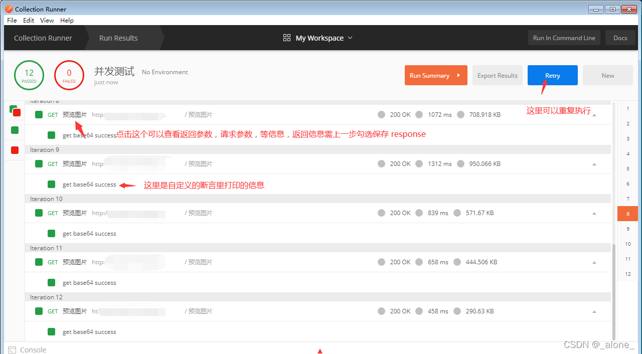Click the Iteration 9 header
This screenshot has height=354, width=642.
(x=317, y=150)
